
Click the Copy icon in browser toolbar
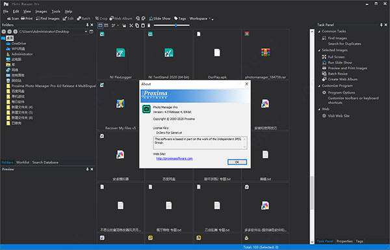pyautogui.click(x=137, y=25)
